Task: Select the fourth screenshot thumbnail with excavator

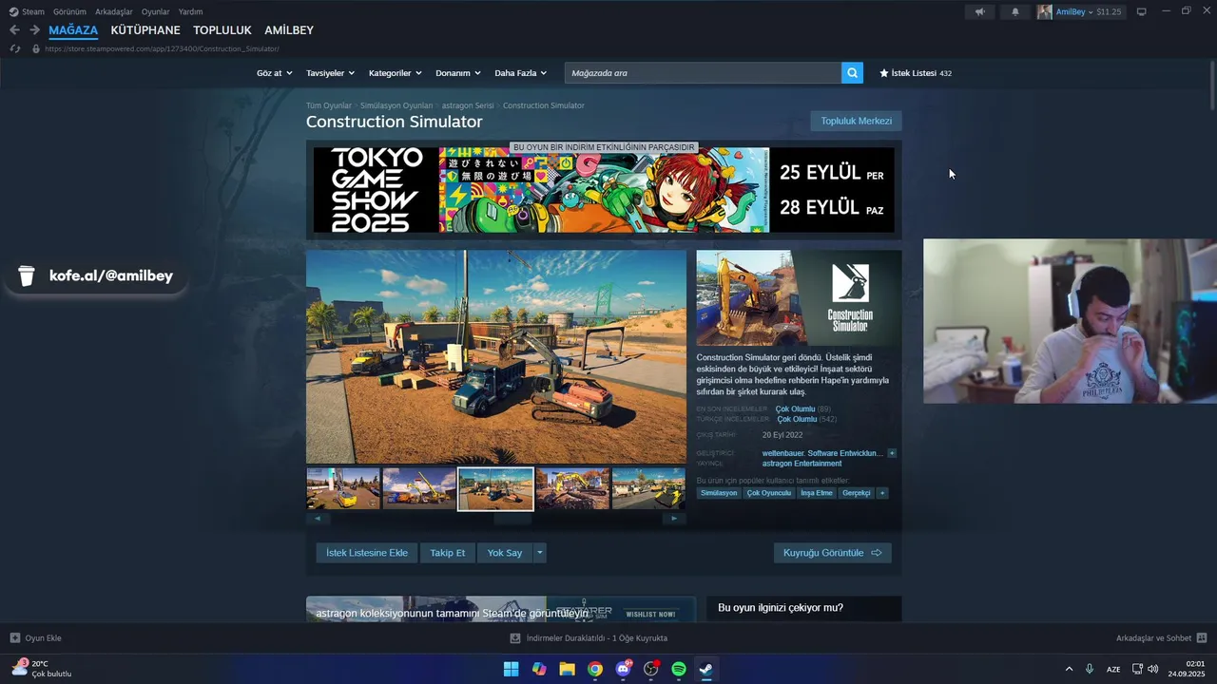Action: click(x=572, y=488)
